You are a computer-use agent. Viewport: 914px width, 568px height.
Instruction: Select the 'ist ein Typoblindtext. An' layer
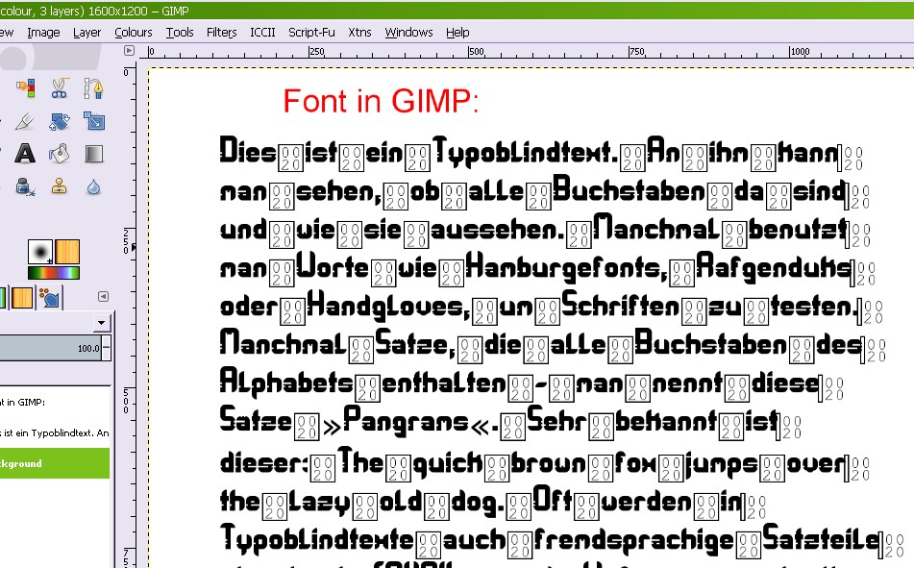pos(55,432)
